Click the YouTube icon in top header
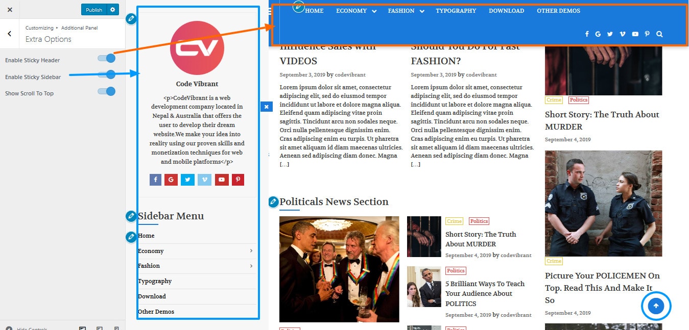 (x=635, y=34)
